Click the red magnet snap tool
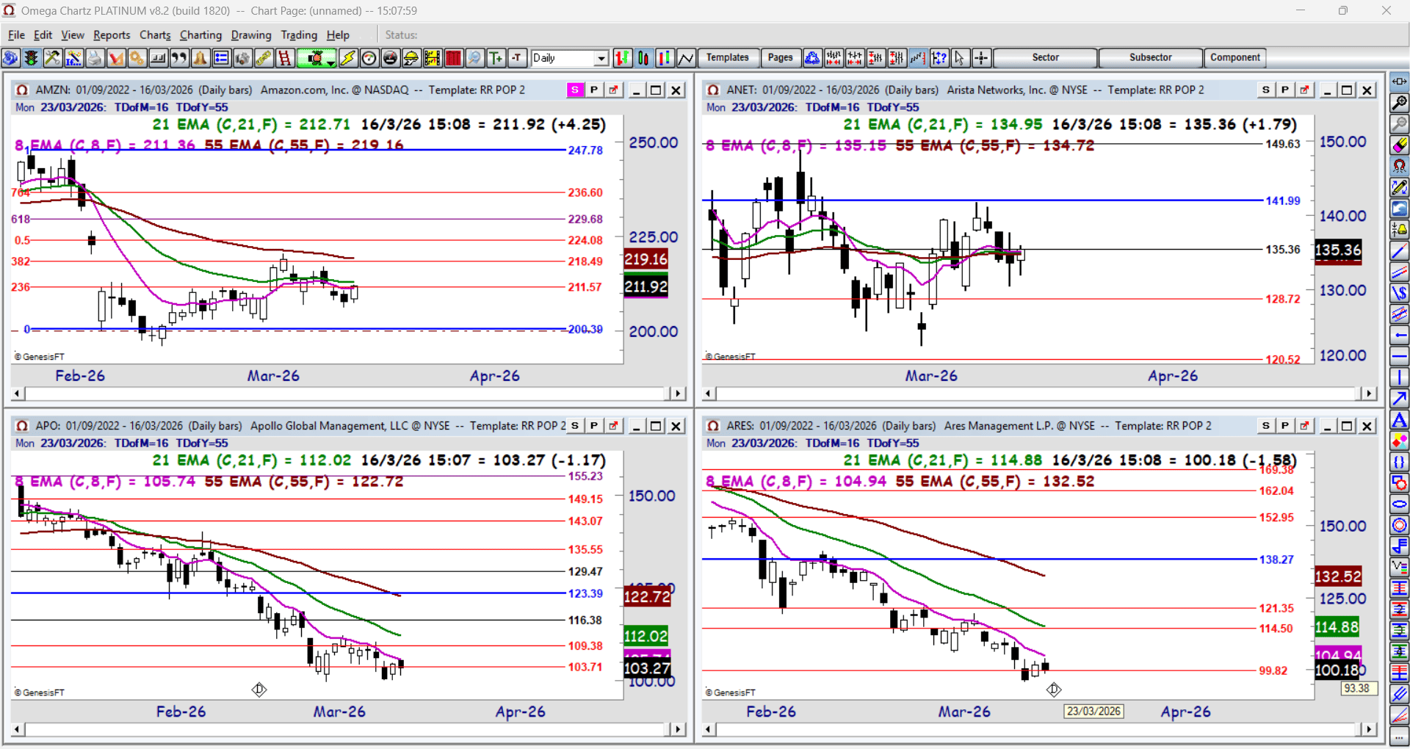This screenshot has width=1410, height=749. pos(1400,167)
